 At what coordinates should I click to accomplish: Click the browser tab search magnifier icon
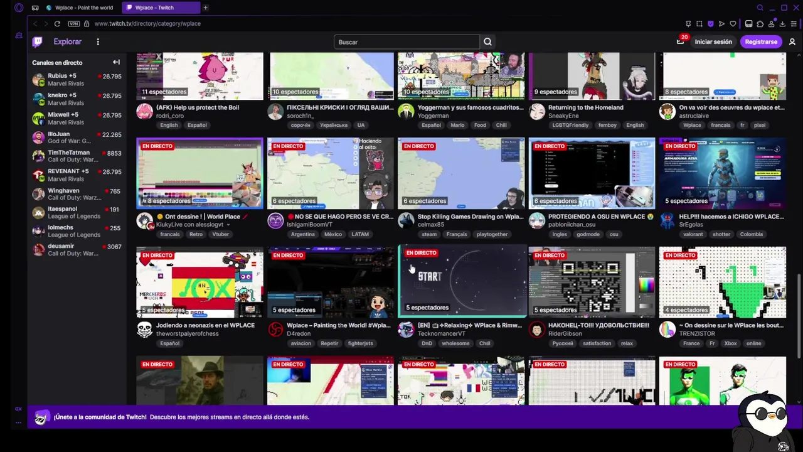click(x=760, y=8)
